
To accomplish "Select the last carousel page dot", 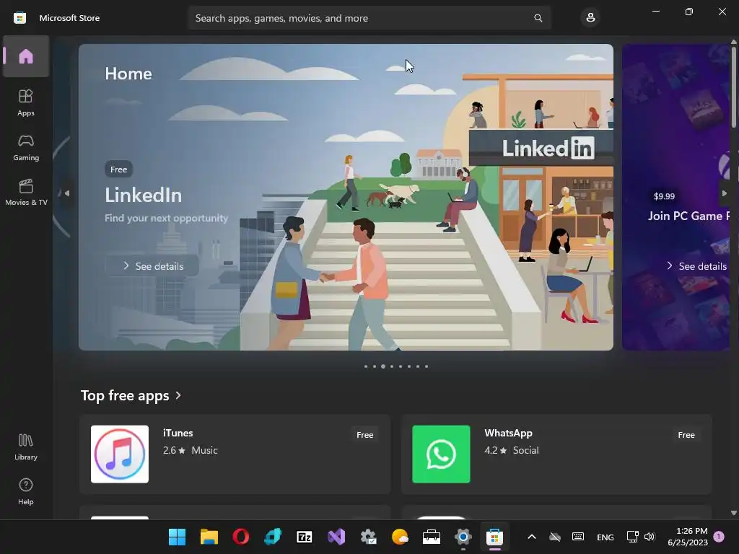I will click(427, 366).
